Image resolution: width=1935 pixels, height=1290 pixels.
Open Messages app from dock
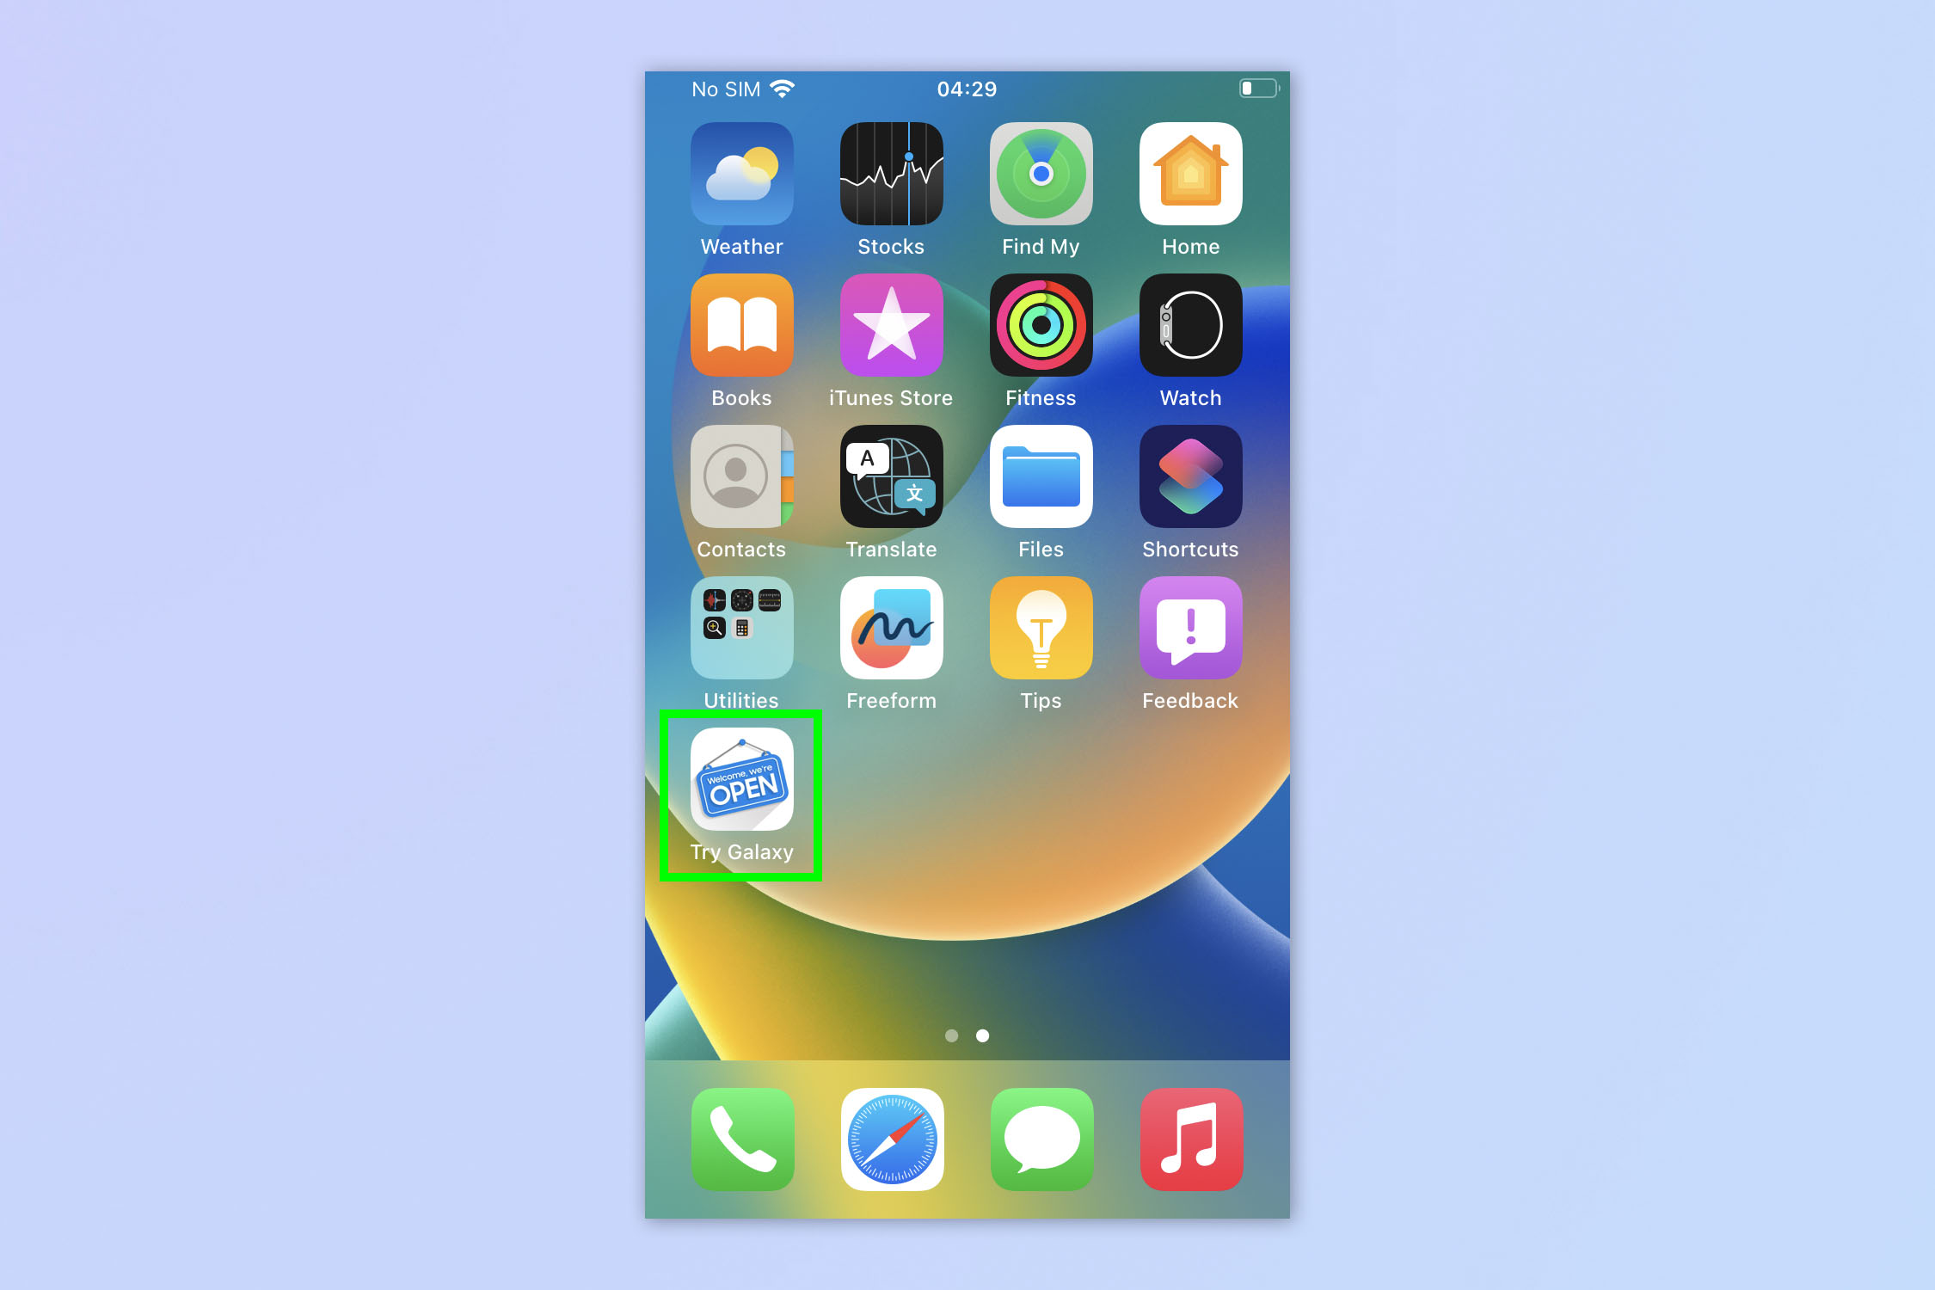pos(1042,1140)
